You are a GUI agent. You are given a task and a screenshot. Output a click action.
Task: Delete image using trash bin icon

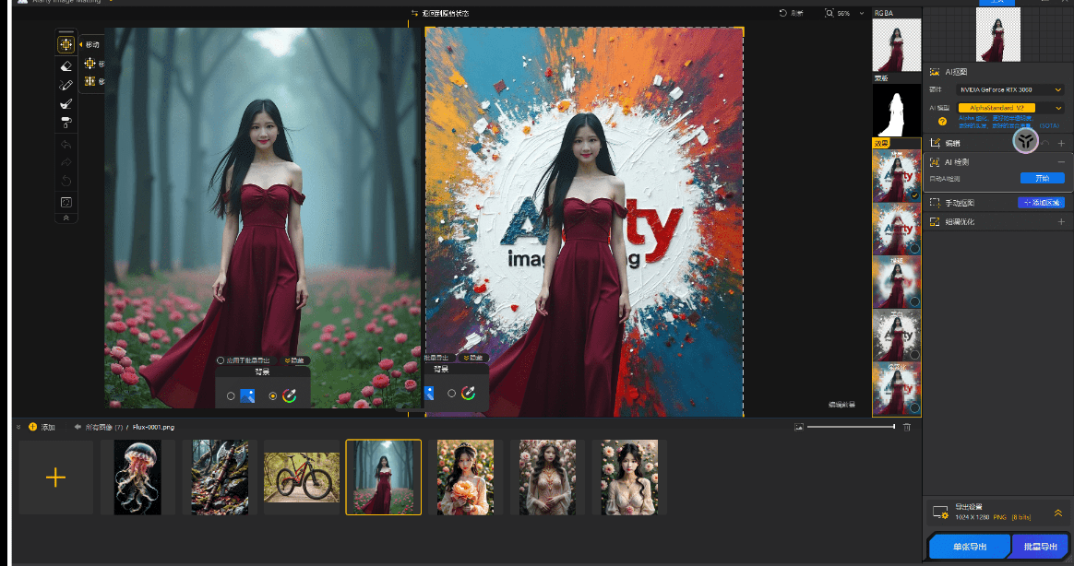(x=906, y=427)
